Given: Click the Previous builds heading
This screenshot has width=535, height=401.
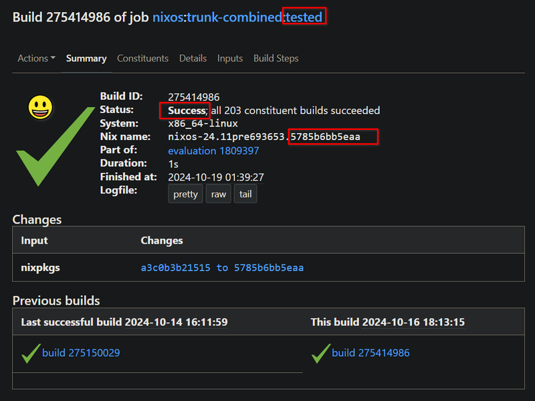Looking at the screenshot, I should point(56,301).
